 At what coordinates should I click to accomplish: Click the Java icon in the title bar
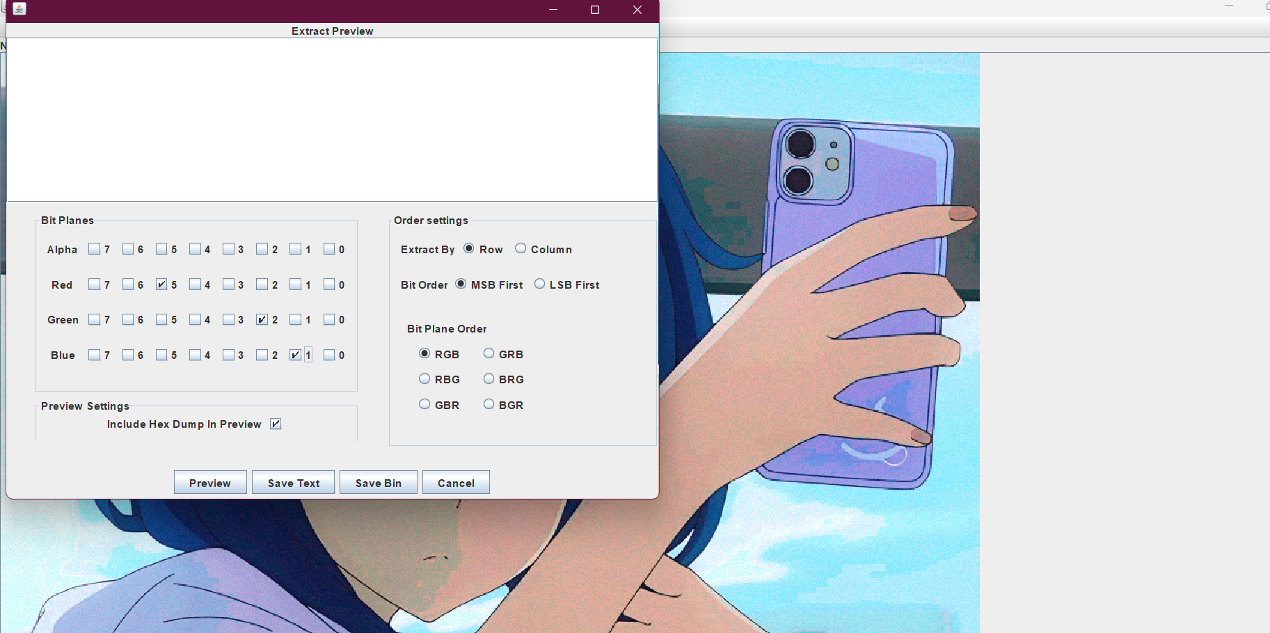(19, 8)
